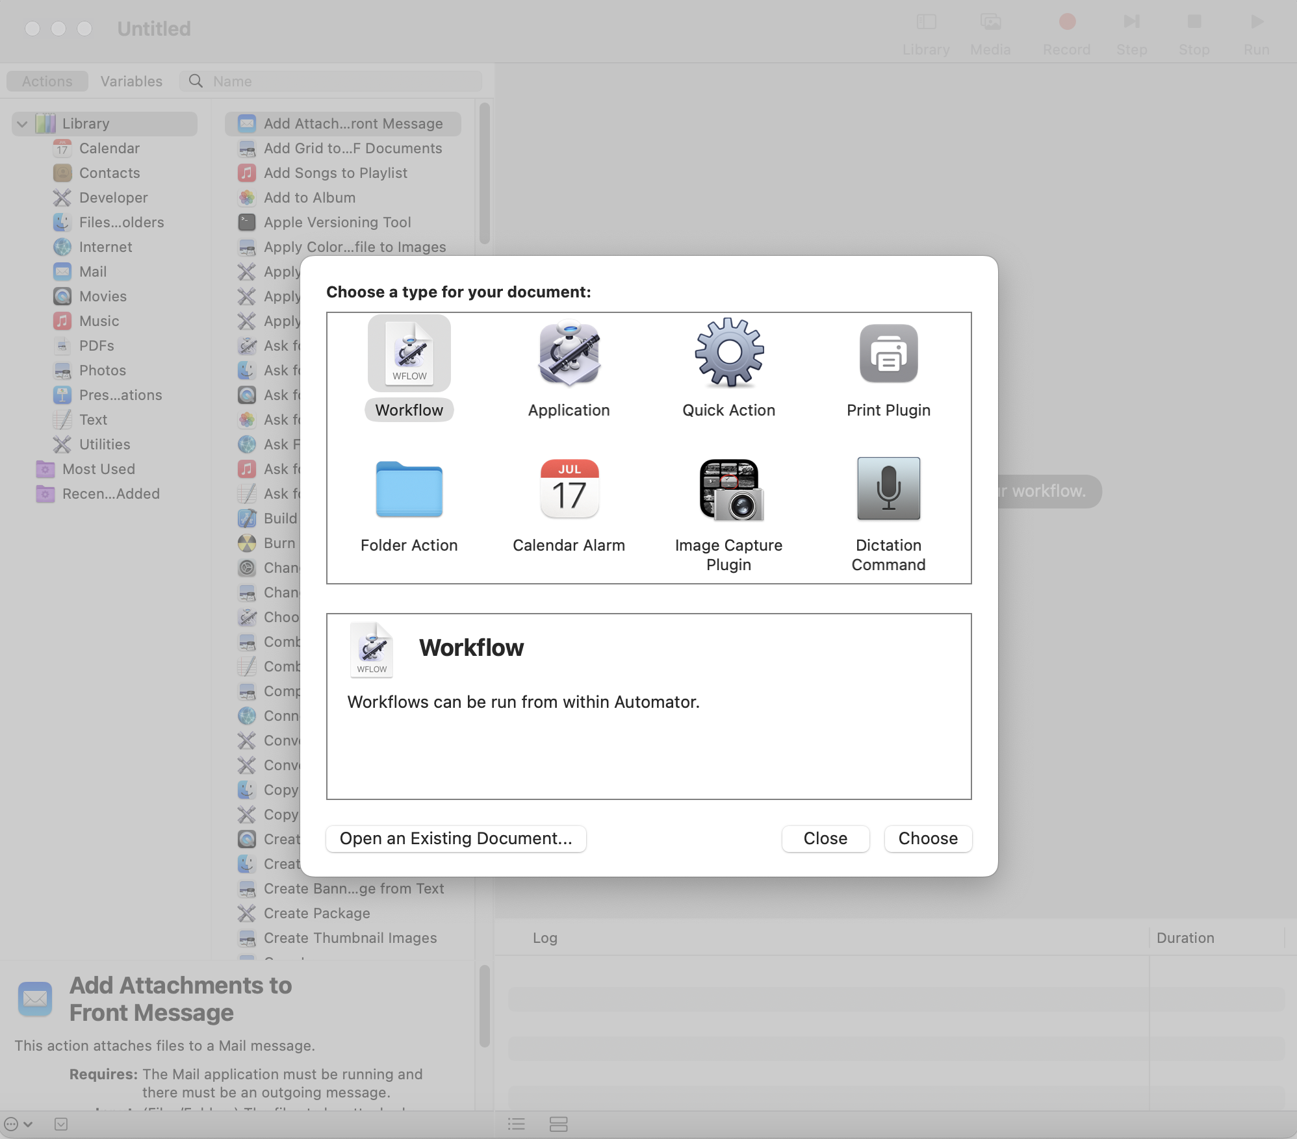Click the actions list scrollbar
Viewport: 1297px width, 1139px height.
pos(484,173)
